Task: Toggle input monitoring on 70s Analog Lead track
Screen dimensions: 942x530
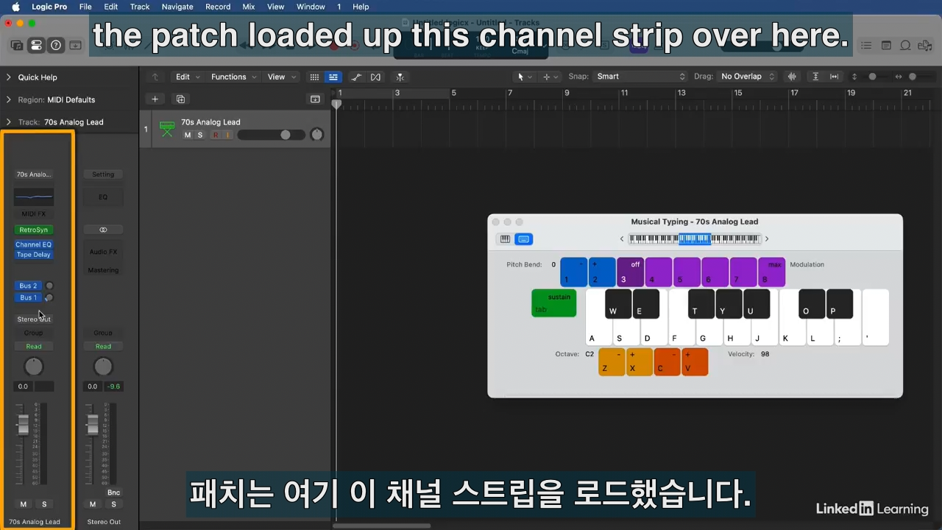Action: point(227,135)
